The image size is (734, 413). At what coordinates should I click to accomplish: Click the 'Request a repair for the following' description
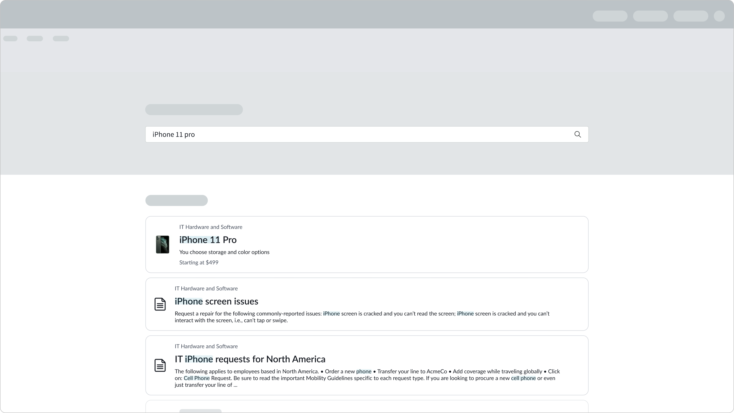(362, 317)
